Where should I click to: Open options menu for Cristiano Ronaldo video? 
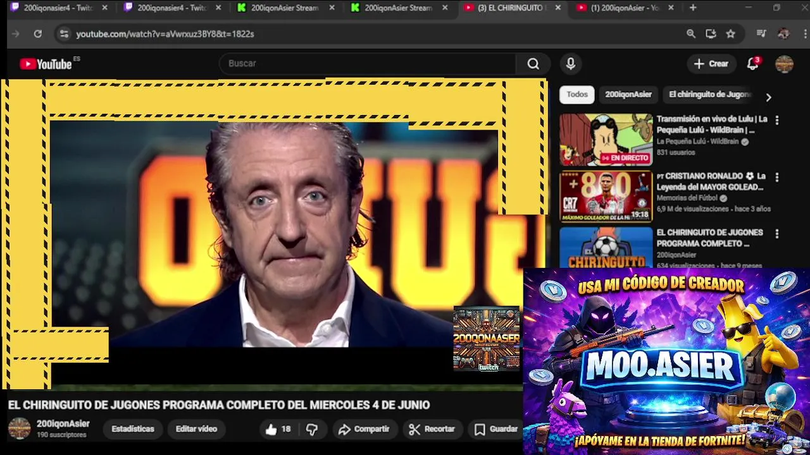pyautogui.click(x=777, y=177)
